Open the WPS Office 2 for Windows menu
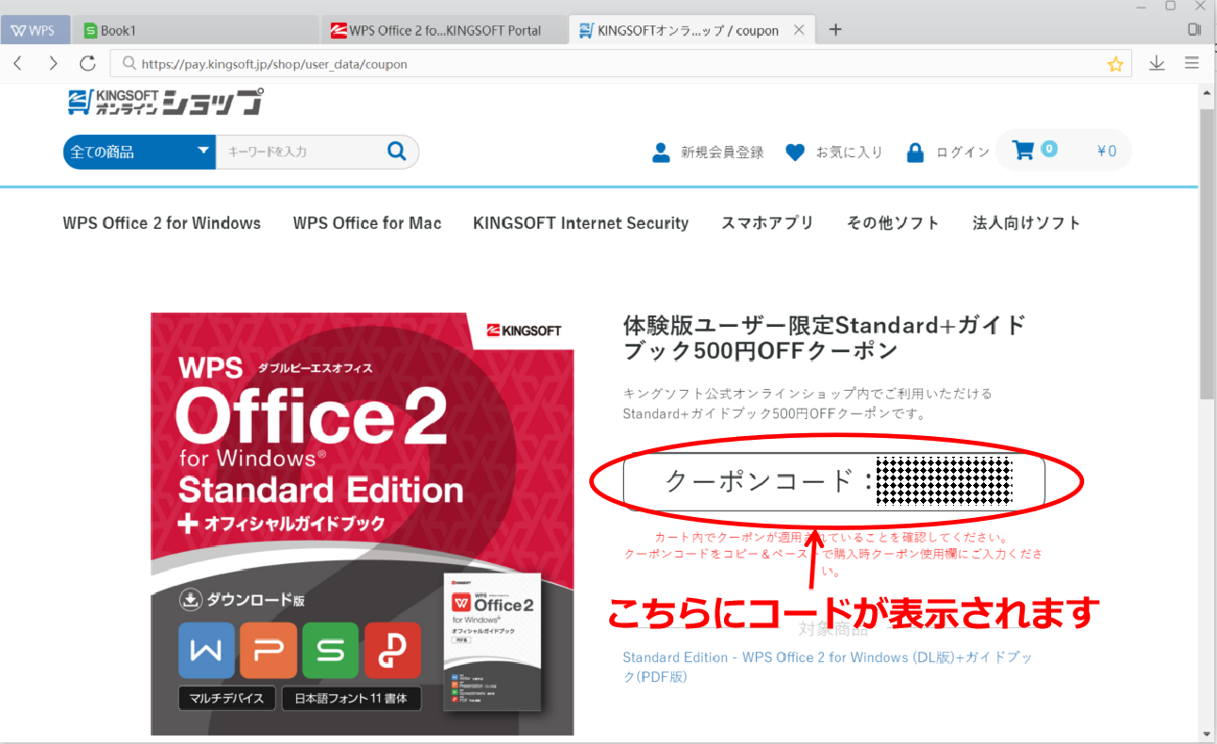Screen dimensions: 1217x744 [162, 223]
